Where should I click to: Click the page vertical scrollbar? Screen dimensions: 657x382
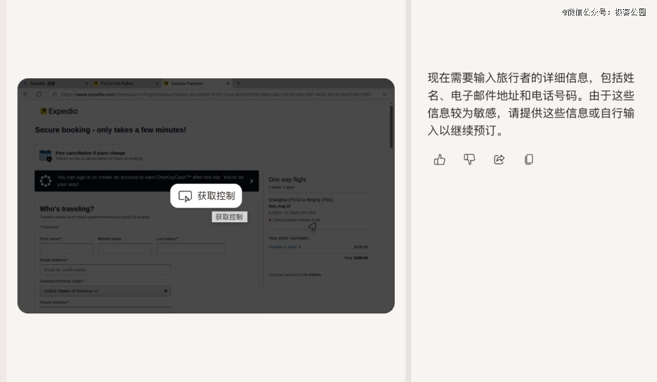(x=391, y=127)
